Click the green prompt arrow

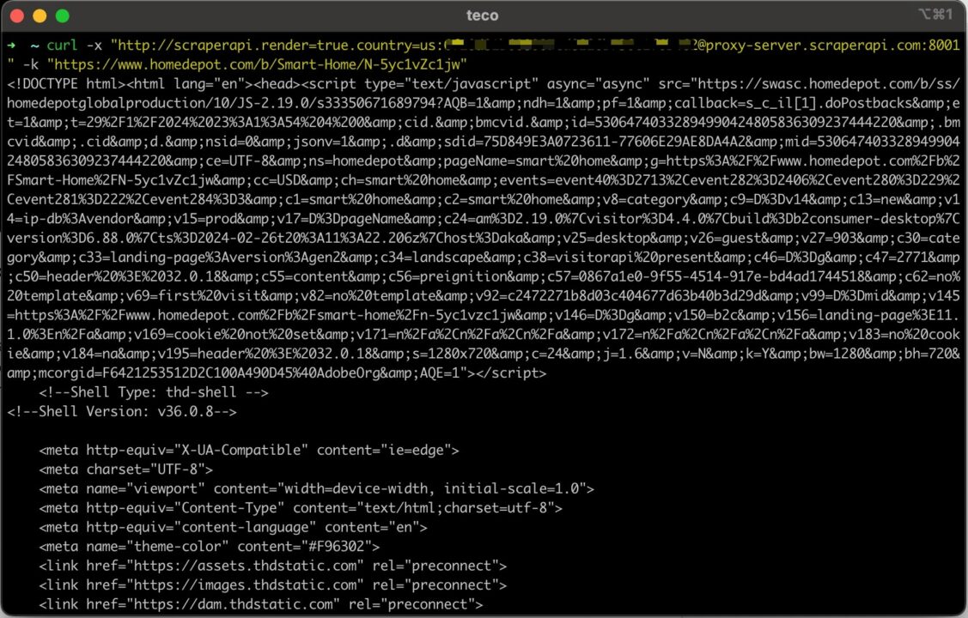[x=12, y=45]
